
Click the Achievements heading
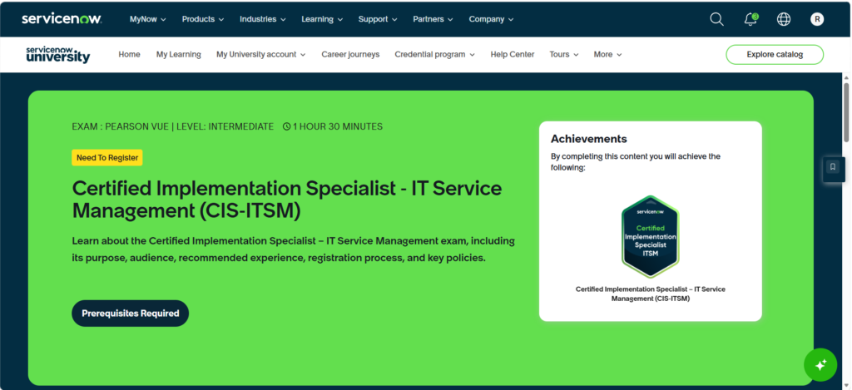pos(588,139)
